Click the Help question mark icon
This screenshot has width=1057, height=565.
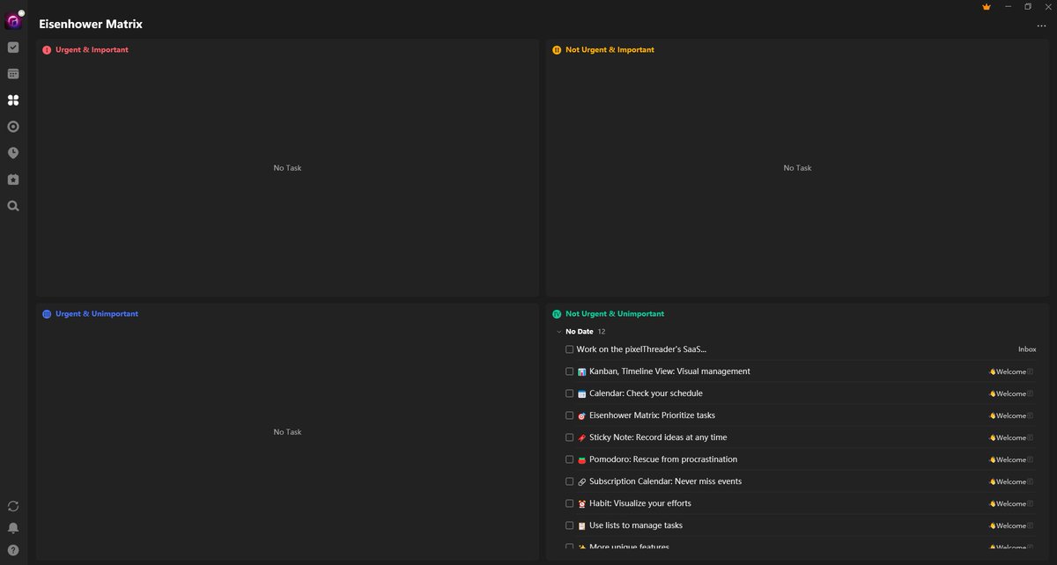pyautogui.click(x=12, y=550)
